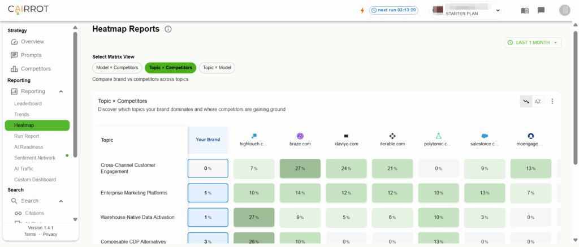
Task: Click hightouch 27% Warehouse-Native cell
Action: (254, 218)
